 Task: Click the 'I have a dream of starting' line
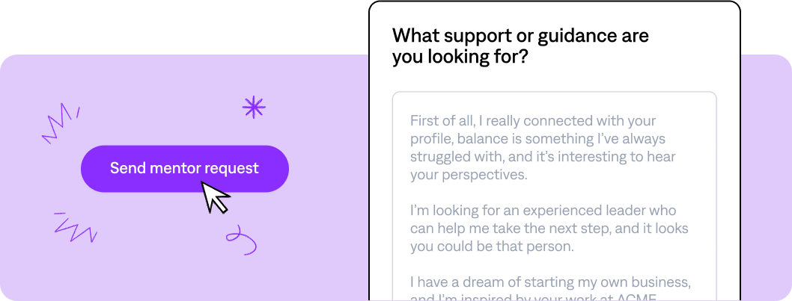(x=550, y=282)
